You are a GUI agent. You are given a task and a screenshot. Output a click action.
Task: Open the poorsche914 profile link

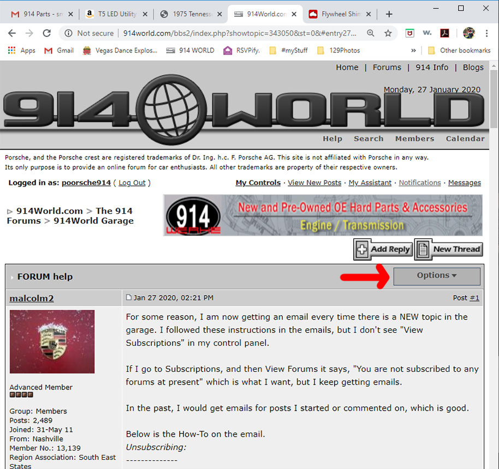point(86,183)
